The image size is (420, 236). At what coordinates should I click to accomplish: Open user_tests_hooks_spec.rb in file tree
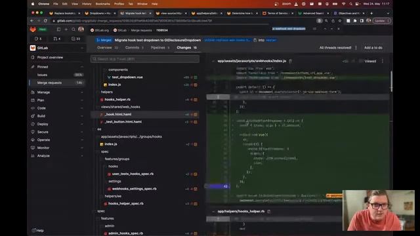[133, 174]
